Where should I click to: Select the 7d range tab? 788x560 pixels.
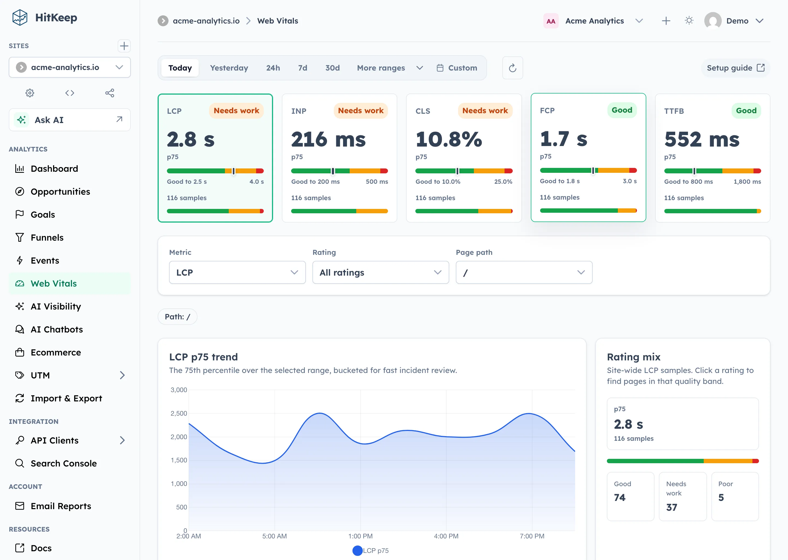click(x=303, y=68)
